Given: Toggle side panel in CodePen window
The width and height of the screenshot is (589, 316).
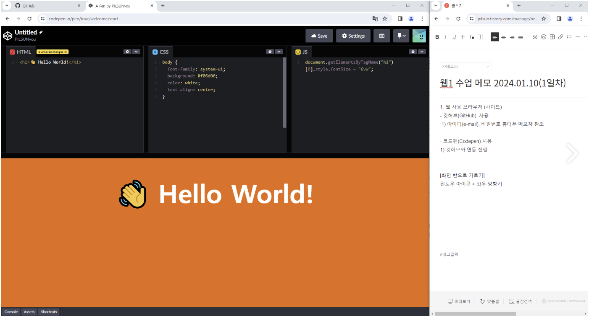Looking at the screenshot, I should 400,18.
